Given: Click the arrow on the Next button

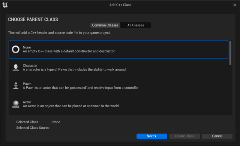Looking at the screenshot, I should pos(155,136).
